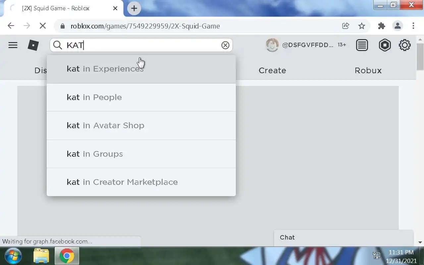Expand the Chat panel
This screenshot has width=424, height=265.
[x=344, y=238]
